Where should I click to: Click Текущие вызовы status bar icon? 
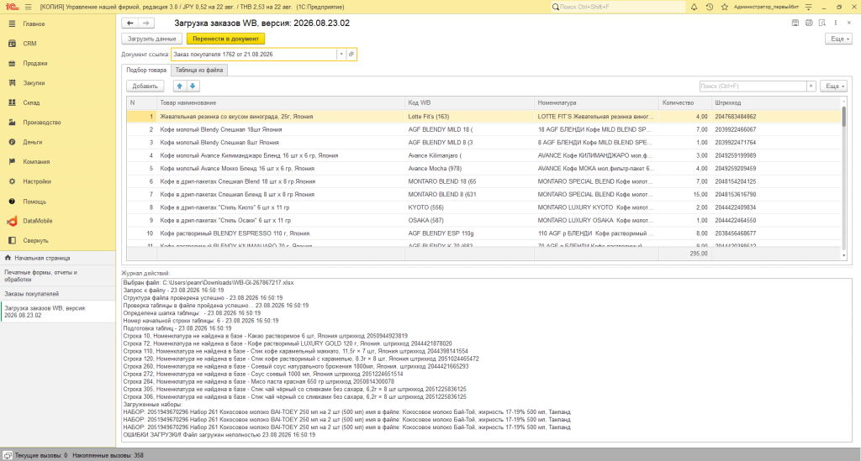(x=8, y=455)
